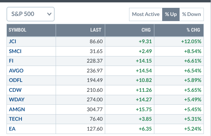Open the AVGO symbol link
Screen dimensions: 211x136
16,71
